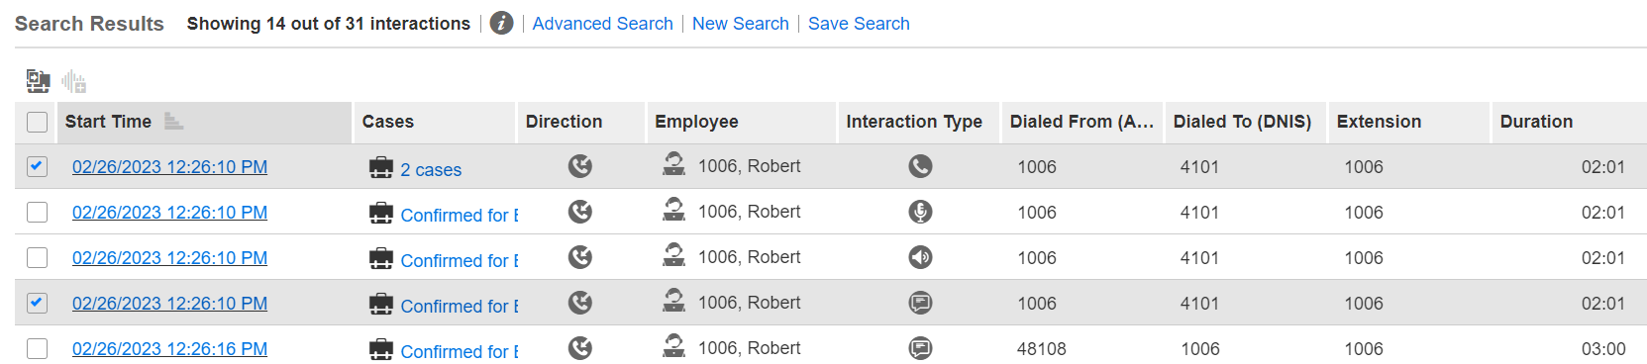Uncheck the checkbox for the 2 cases row

click(x=37, y=166)
